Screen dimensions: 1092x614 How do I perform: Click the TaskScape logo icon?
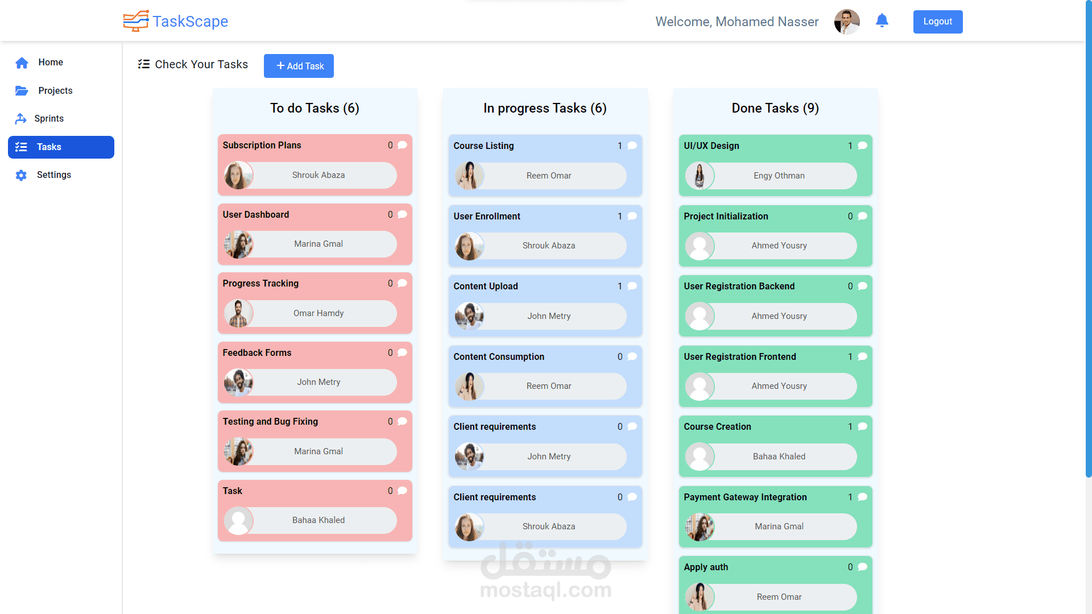coord(136,21)
